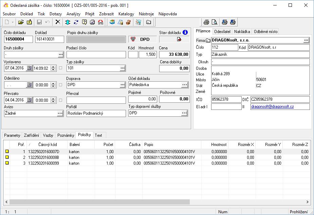Screen dimensions: 314x215
Task: Click the greyed-out undo arrow icon
Action: pos(48,22)
